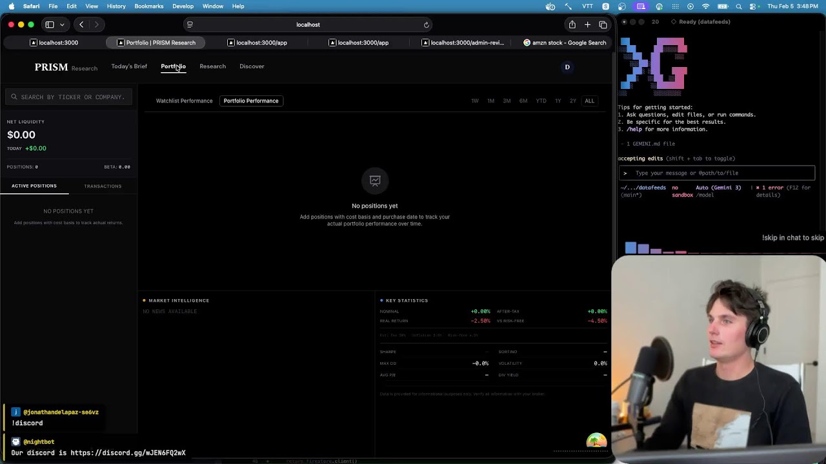Click the search by ticker or company field

68,97
